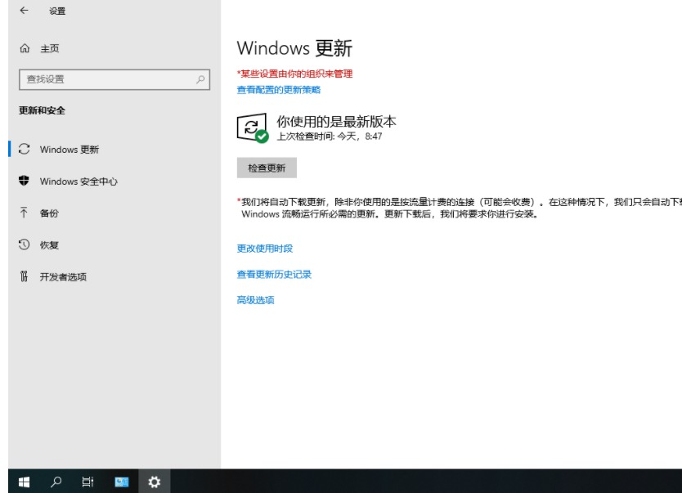Go to 开发者选项
This screenshot has height=493, width=682.
click(114, 276)
